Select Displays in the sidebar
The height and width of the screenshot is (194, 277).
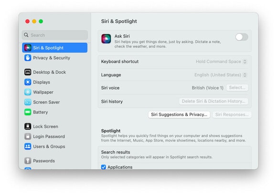(55, 82)
